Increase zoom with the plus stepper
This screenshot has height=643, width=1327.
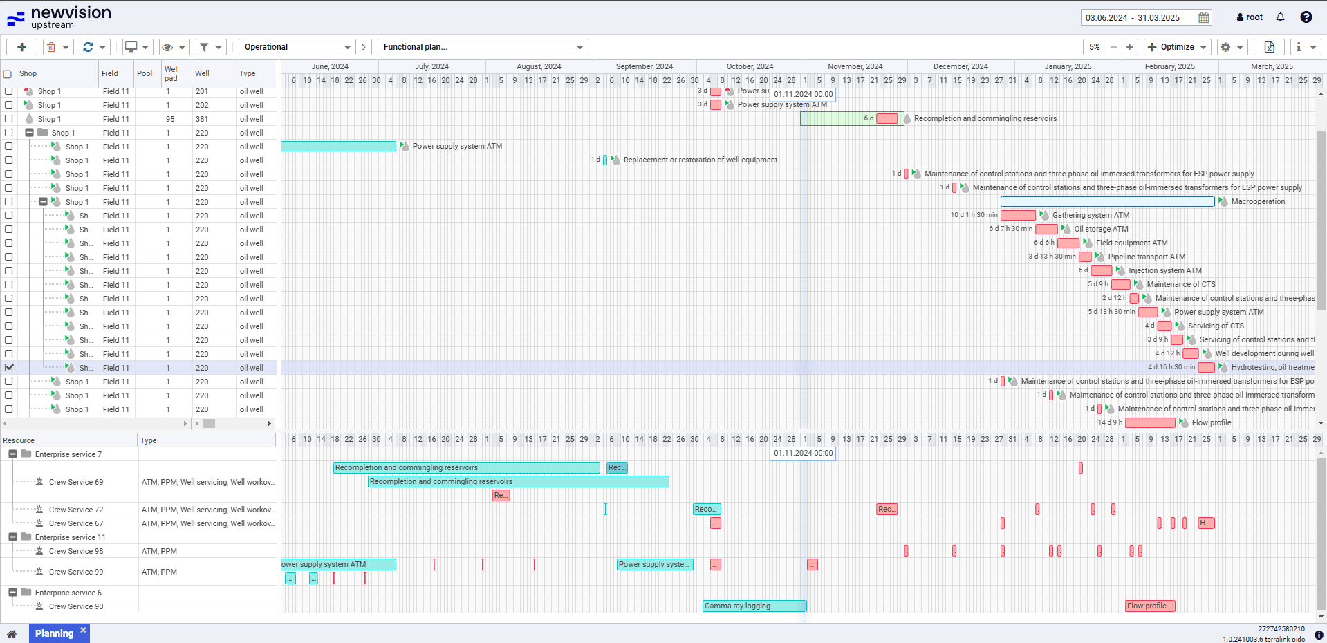pos(1129,47)
